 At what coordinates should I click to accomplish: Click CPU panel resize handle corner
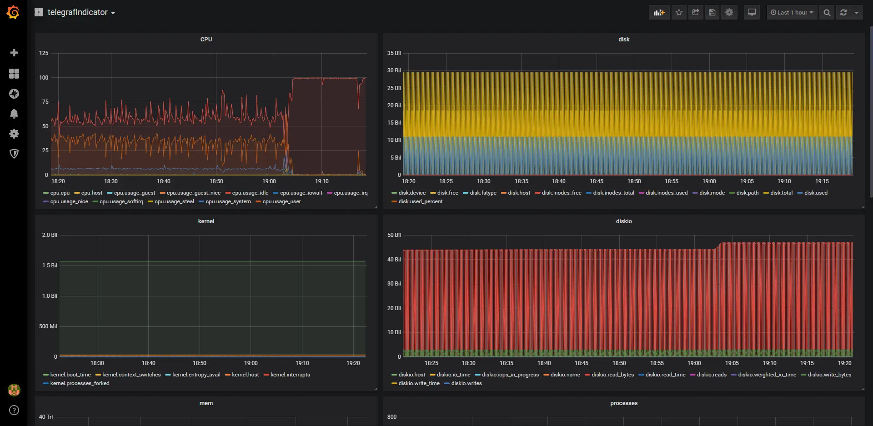[376, 207]
